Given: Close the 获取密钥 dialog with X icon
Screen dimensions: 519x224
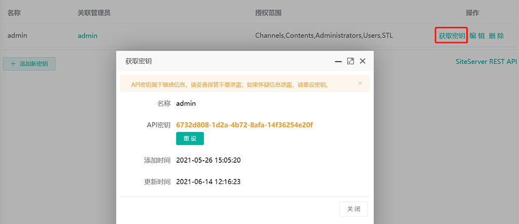Looking at the screenshot, I should coord(362,61).
